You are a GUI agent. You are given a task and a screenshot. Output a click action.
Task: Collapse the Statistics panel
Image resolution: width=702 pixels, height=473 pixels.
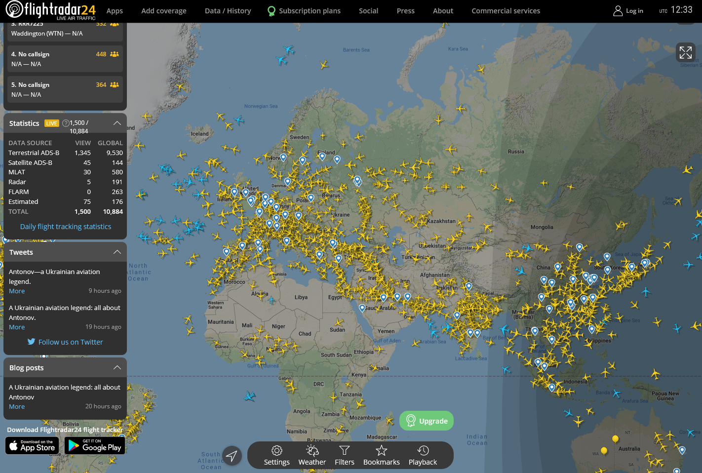117,123
